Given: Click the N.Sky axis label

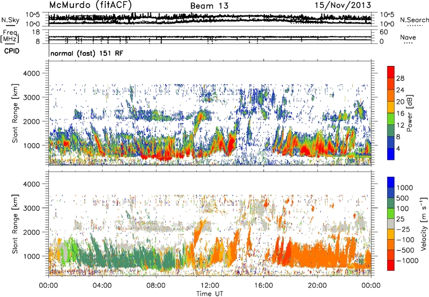Looking at the screenshot, I should (x=10, y=20).
